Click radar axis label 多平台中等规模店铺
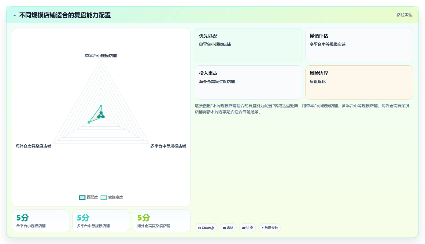Screen dimensions: 425x244 coord(168,146)
